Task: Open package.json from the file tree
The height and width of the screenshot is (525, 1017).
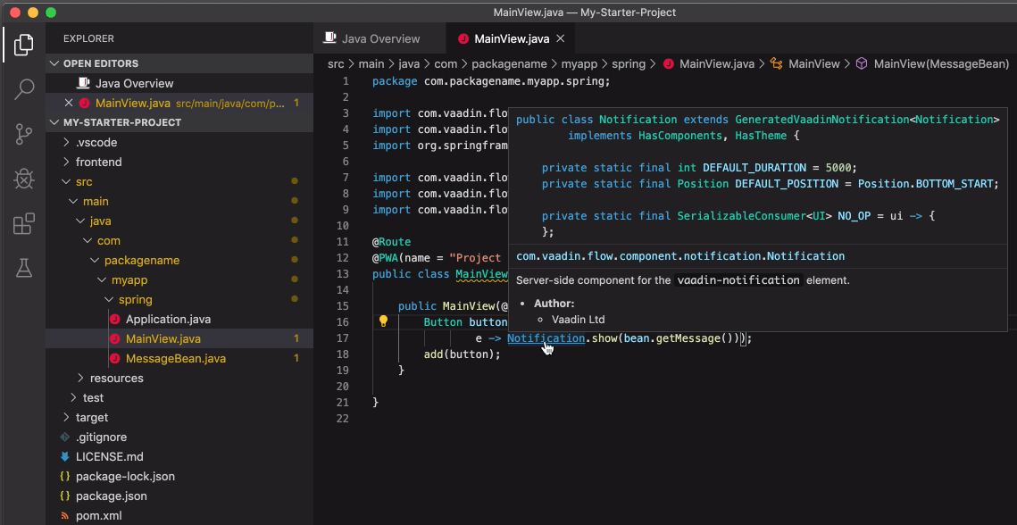Action: (111, 496)
